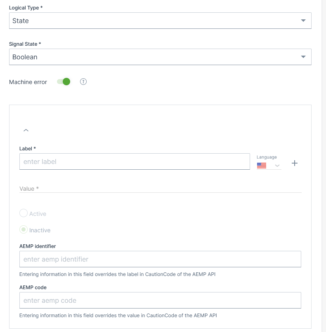Viewport: 326px width, 332px height.
Task: Click the US flag language icon
Action: point(262,166)
